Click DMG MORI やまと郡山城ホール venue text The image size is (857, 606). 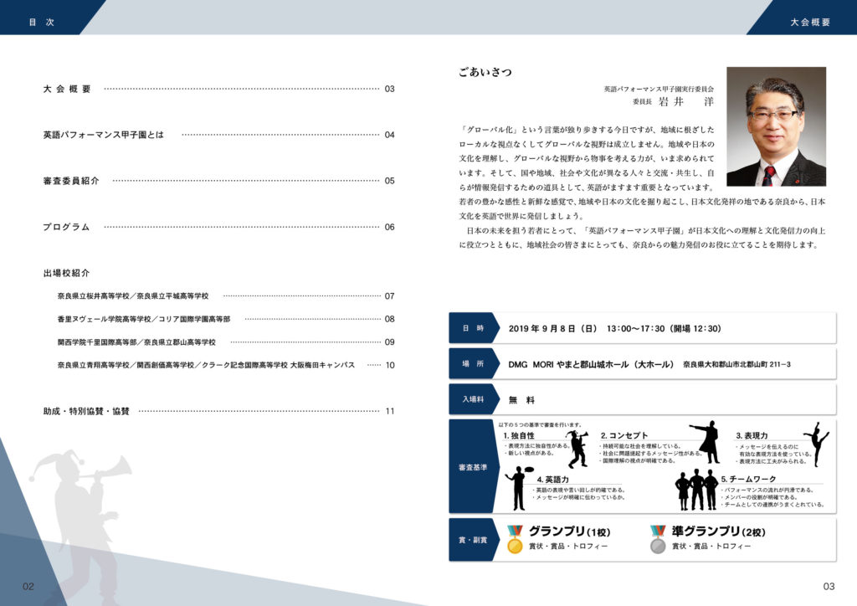(x=591, y=364)
